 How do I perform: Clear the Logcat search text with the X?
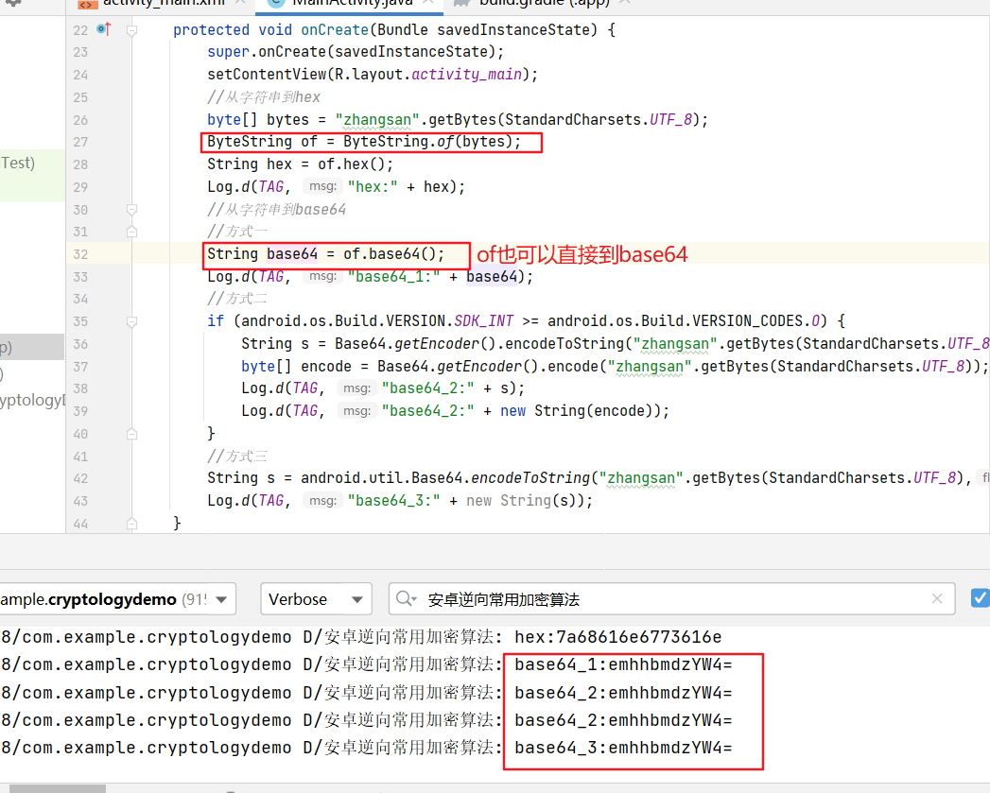coord(937,598)
